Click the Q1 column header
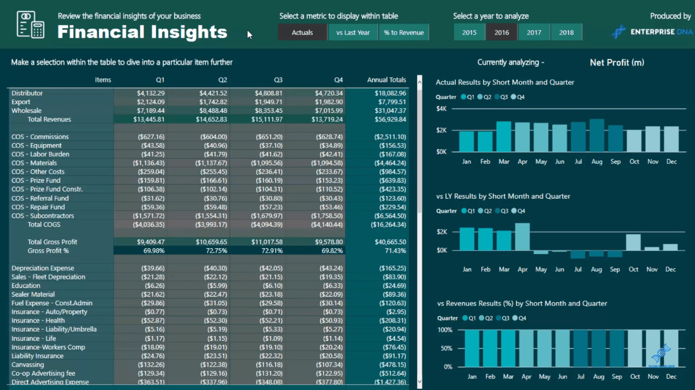The image size is (695, 390). pos(160,80)
